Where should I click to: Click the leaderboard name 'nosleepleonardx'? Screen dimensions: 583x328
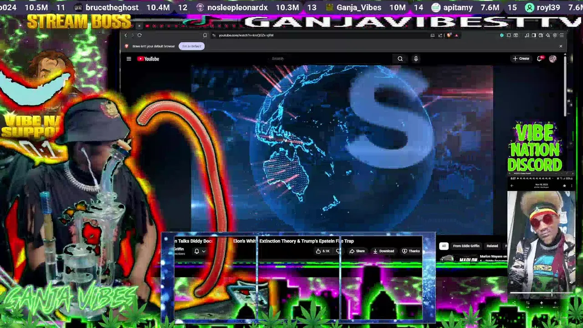pos(237,7)
